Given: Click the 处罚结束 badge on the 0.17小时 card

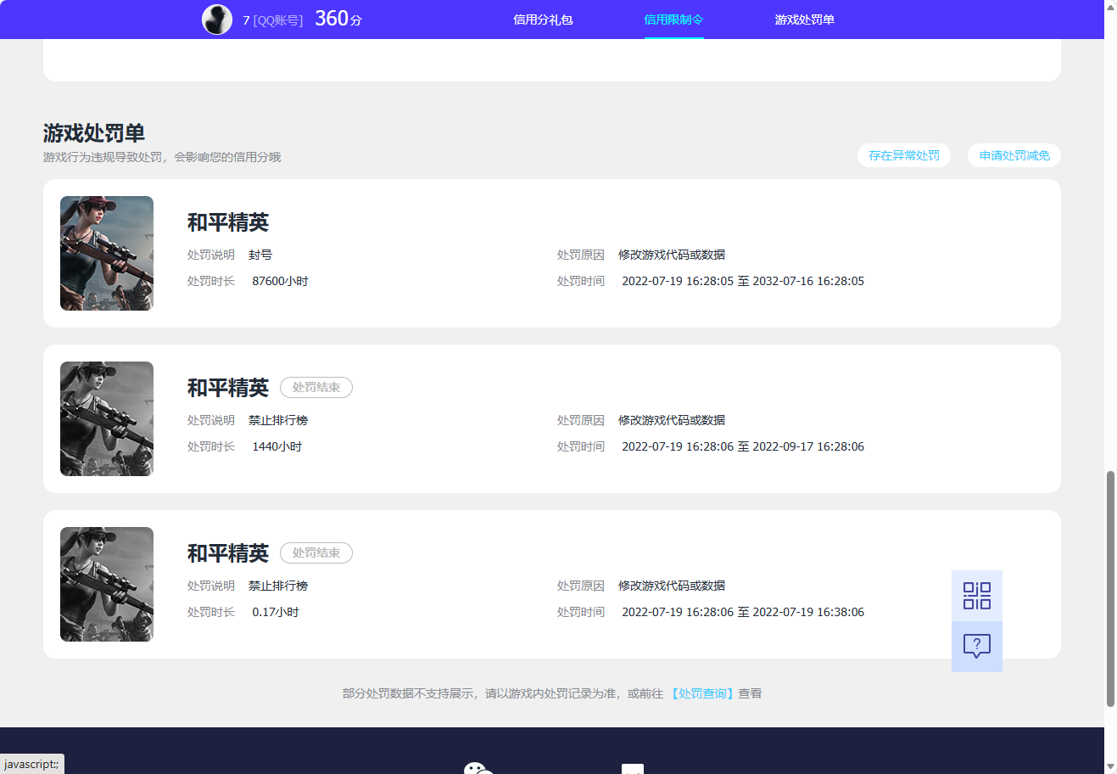Looking at the screenshot, I should click(316, 552).
